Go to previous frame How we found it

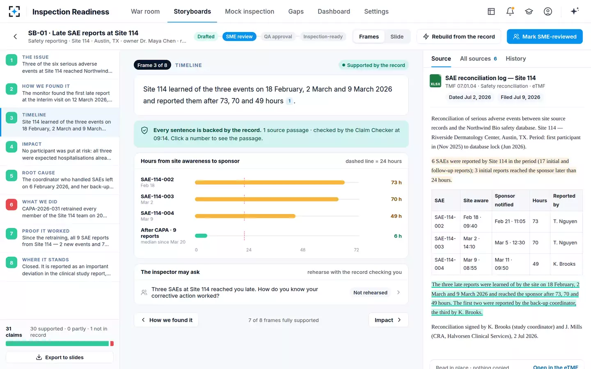click(166, 320)
